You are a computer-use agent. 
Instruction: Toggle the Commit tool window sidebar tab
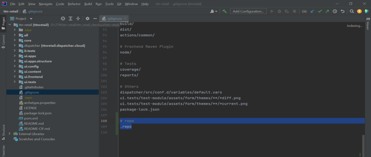pos(3,41)
